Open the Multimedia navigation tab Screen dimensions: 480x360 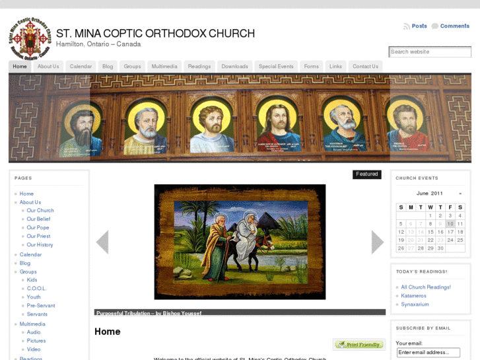[x=164, y=67]
